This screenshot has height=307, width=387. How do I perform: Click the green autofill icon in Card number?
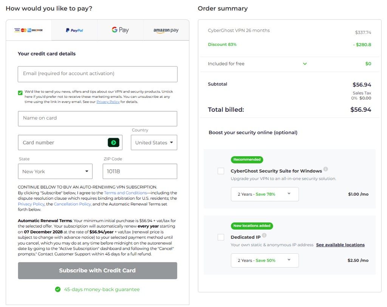[113, 142]
